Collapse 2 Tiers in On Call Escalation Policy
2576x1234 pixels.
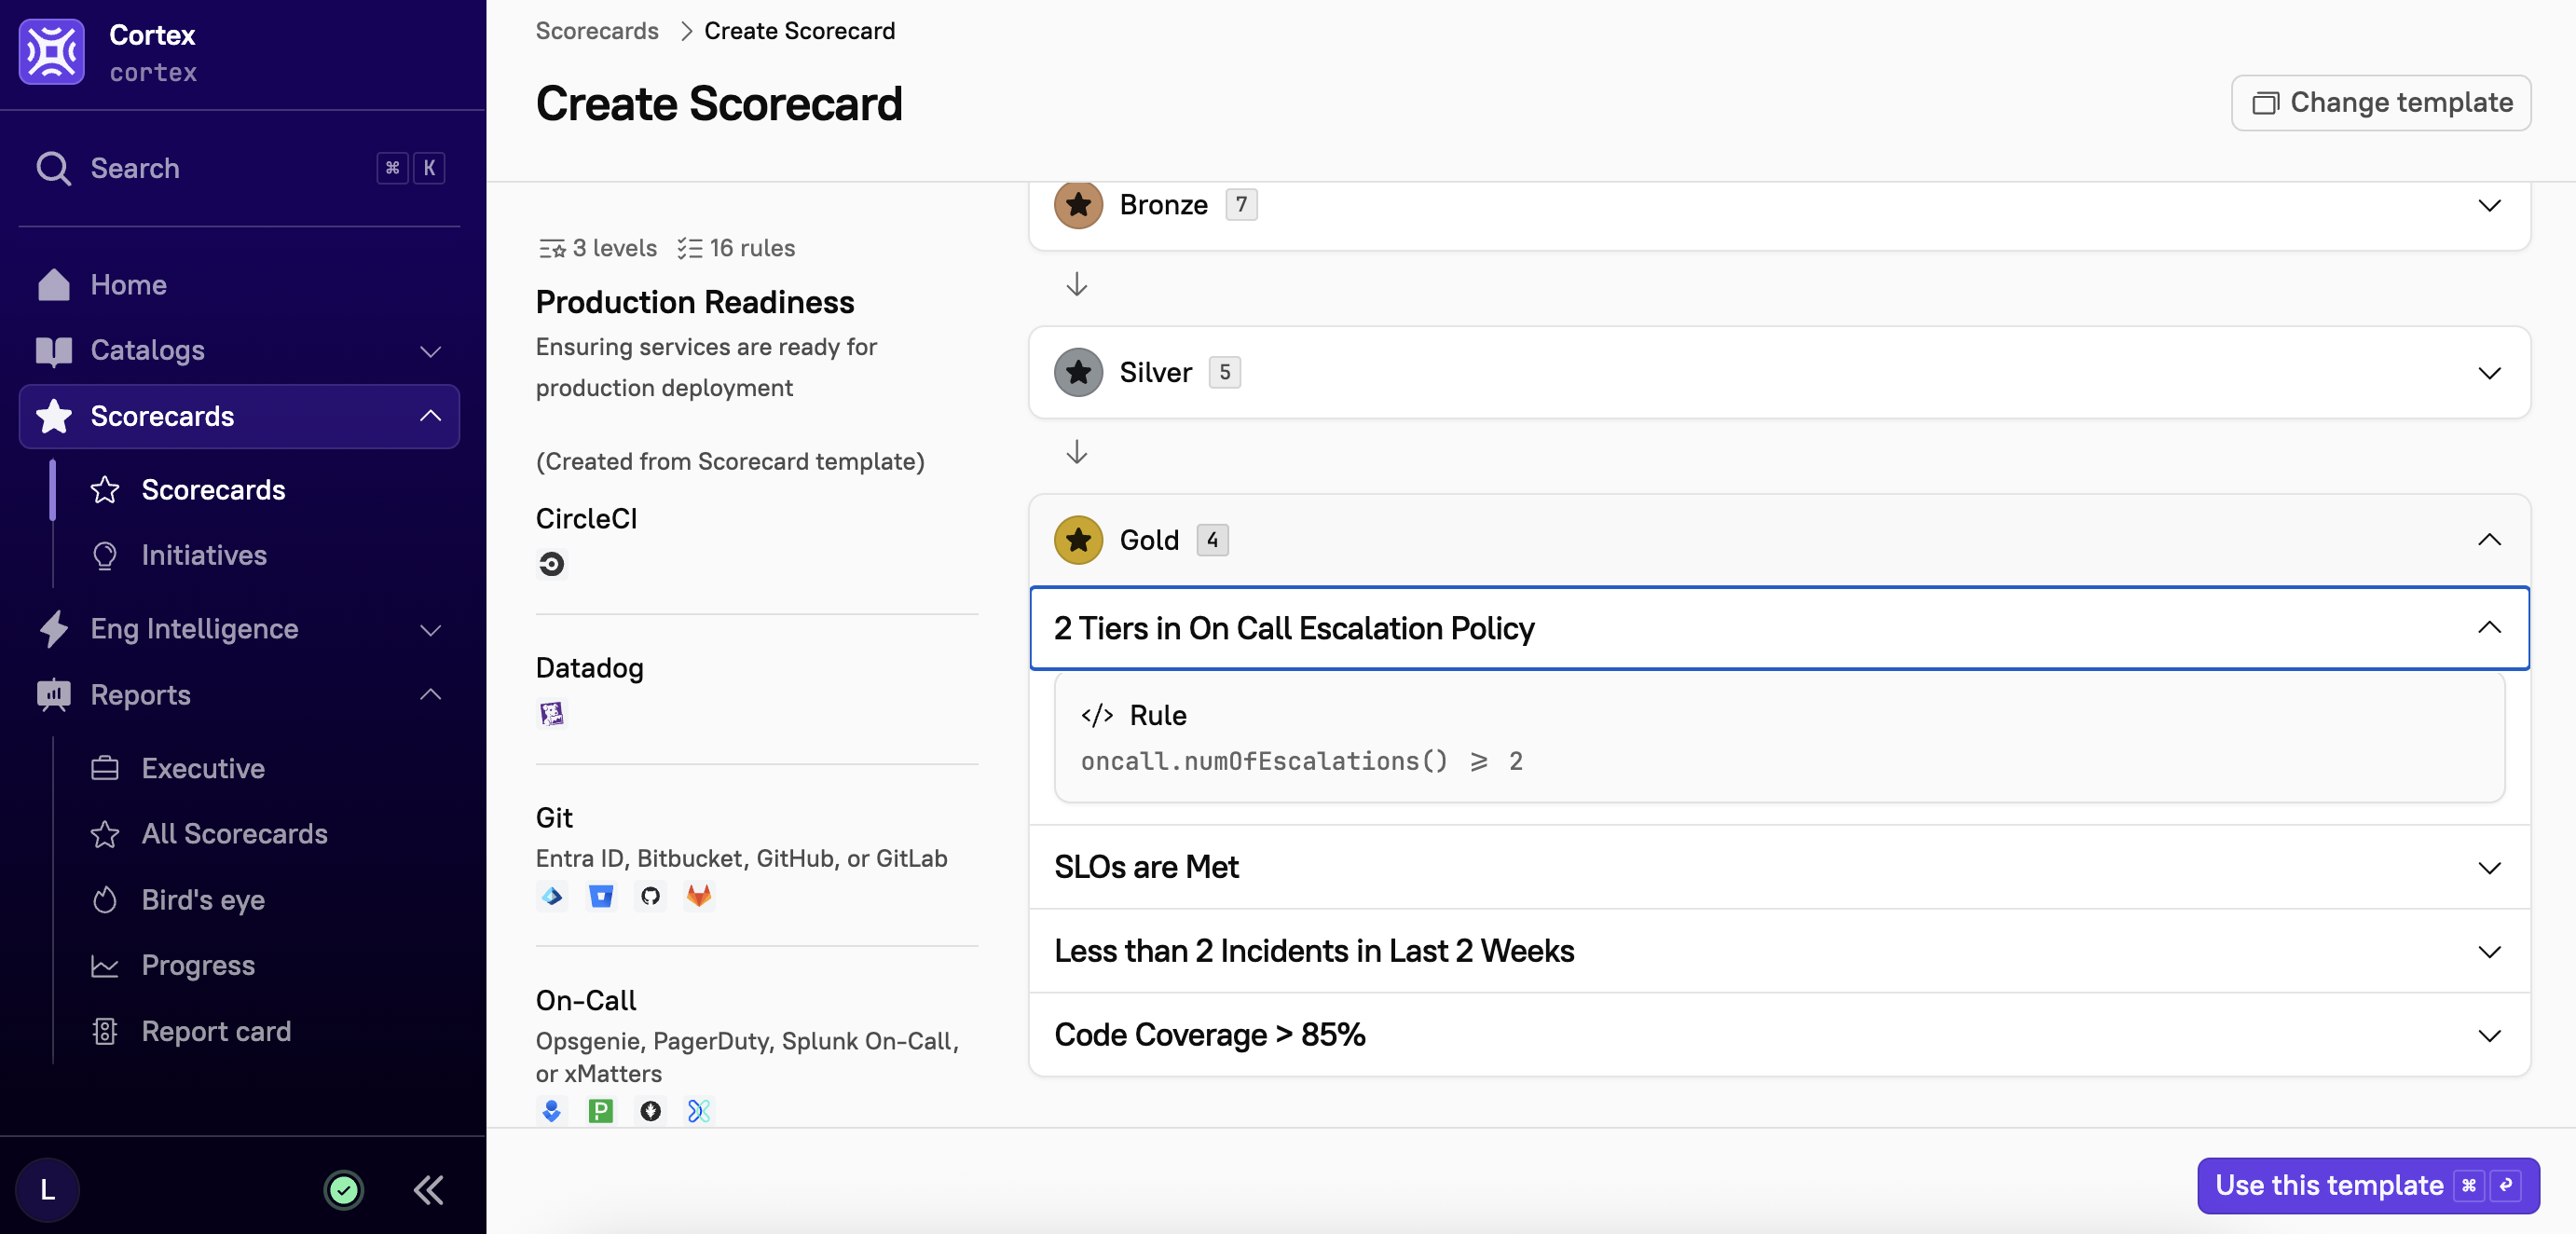tap(2489, 628)
